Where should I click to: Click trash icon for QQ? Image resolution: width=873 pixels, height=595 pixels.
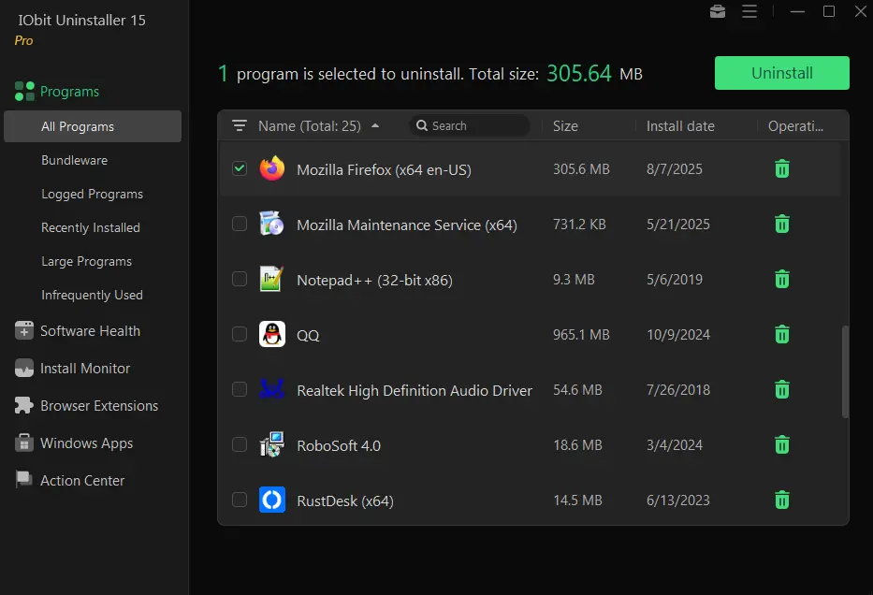coord(781,334)
